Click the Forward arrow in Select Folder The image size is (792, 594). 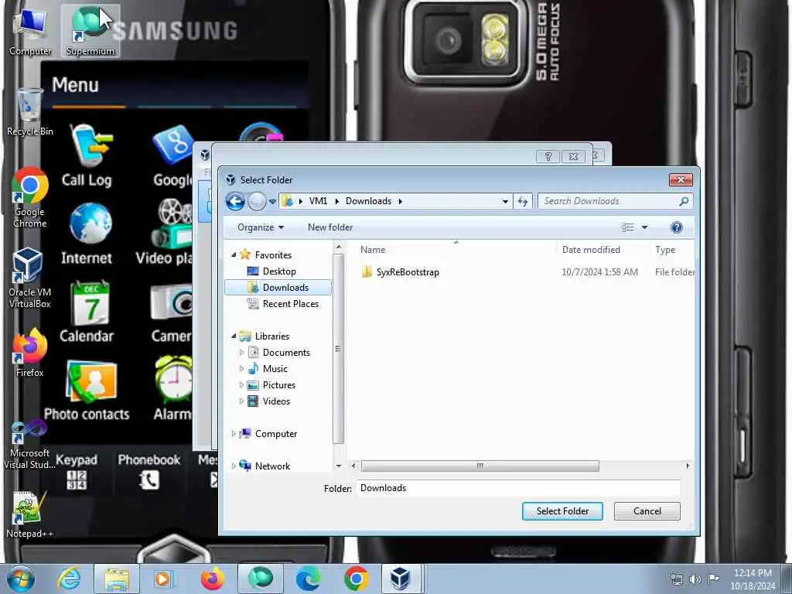257,202
